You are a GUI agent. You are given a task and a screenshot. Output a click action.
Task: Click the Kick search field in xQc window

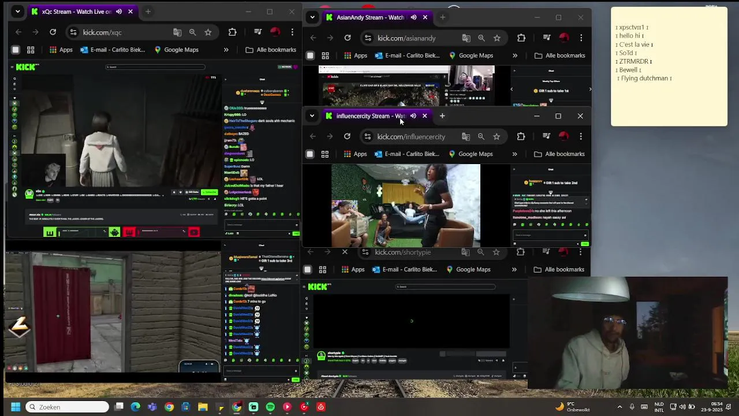click(155, 67)
